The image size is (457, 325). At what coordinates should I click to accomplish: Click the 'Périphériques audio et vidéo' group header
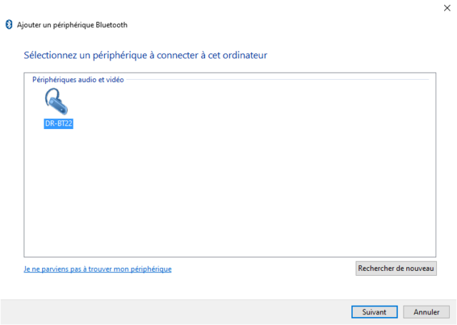(x=78, y=80)
